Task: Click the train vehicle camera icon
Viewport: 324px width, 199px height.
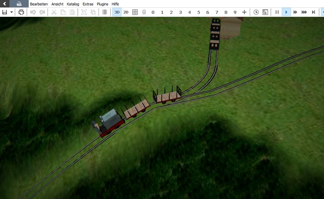Action: click(x=144, y=12)
